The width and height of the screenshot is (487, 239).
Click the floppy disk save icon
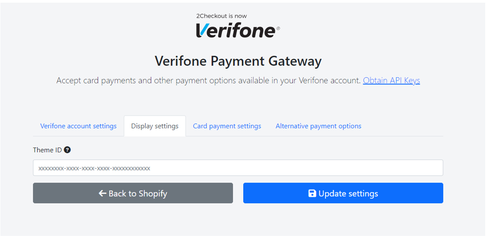click(312, 193)
